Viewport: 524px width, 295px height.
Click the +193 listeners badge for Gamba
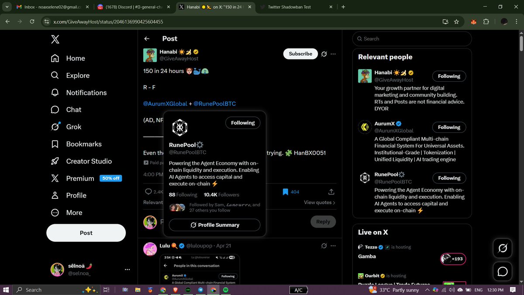(453, 259)
